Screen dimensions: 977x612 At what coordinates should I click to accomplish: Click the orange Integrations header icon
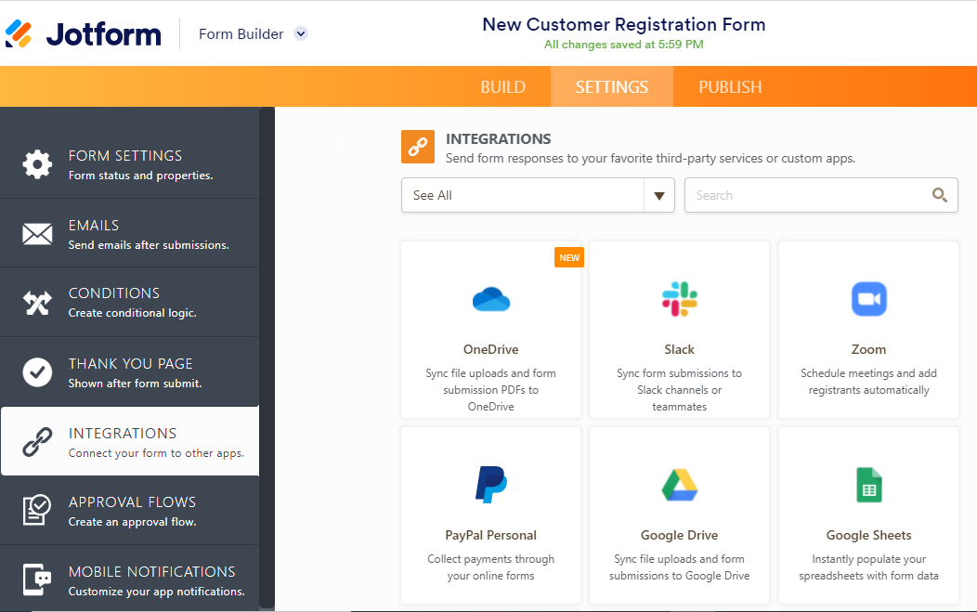(x=418, y=147)
